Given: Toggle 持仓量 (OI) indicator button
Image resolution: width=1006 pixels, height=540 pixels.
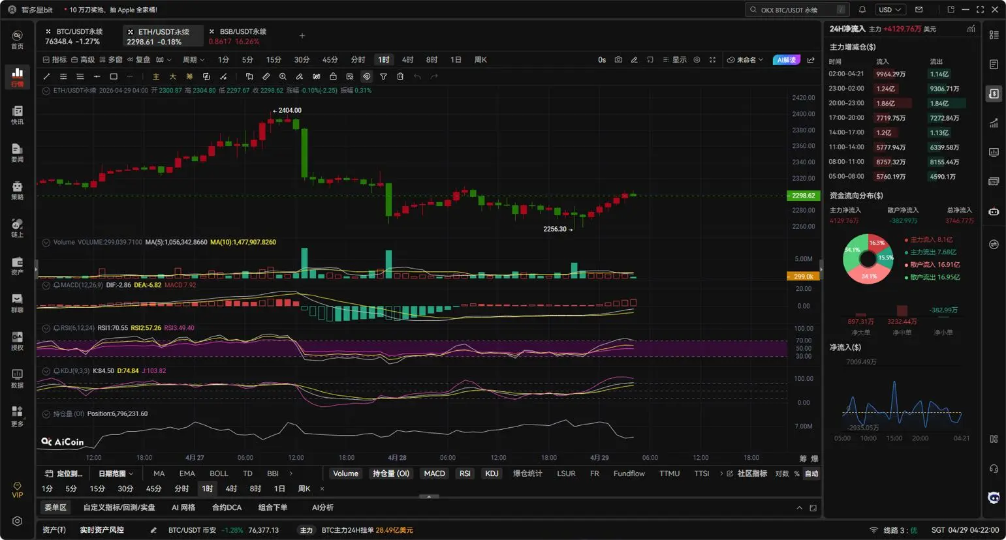Looking at the screenshot, I should [x=391, y=473].
